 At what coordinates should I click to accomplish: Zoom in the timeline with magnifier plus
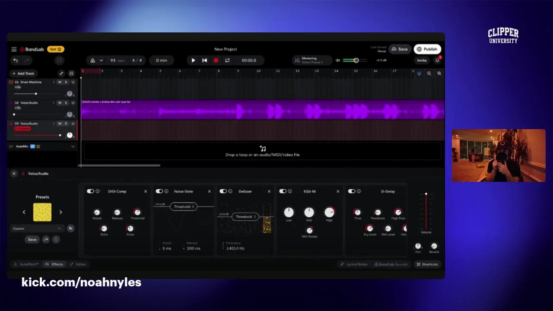click(x=439, y=73)
